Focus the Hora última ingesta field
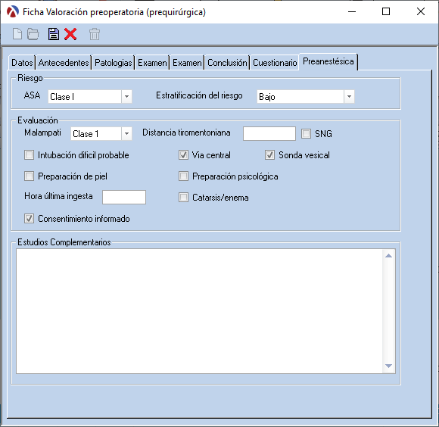The image size is (439, 427). [124, 197]
